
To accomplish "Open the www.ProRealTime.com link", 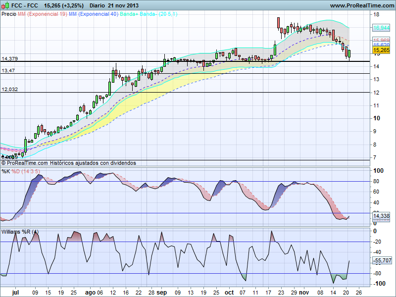I will (x=361, y=5).
